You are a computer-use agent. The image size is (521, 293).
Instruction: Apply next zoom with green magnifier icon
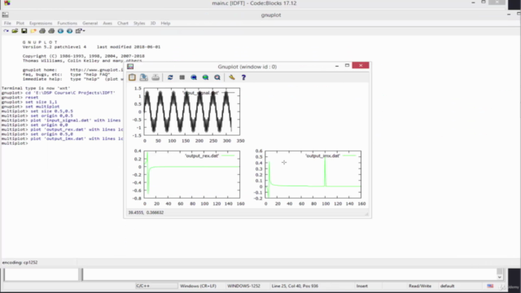[x=205, y=77]
